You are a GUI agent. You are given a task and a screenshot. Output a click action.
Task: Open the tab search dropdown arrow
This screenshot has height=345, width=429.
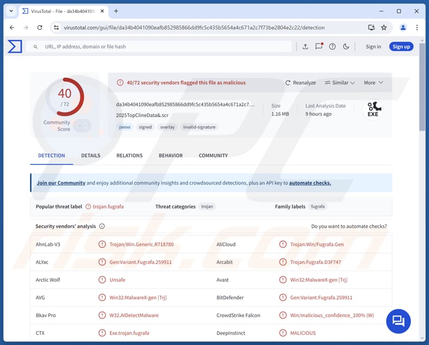click(x=11, y=11)
